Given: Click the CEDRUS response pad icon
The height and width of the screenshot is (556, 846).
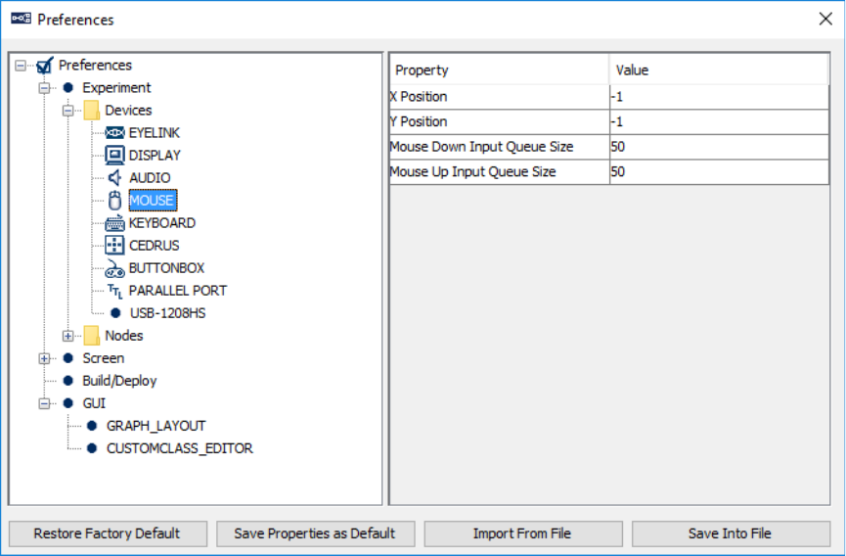Looking at the screenshot, I should pyautogui.click(x=114, y=246).
